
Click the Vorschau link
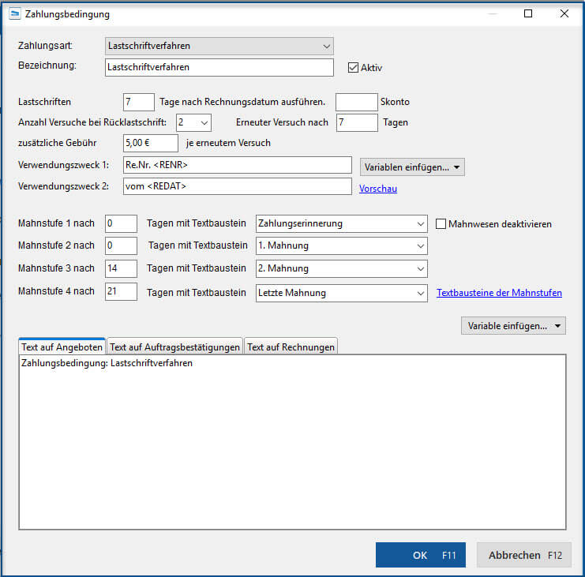click(x=378, y=189)
